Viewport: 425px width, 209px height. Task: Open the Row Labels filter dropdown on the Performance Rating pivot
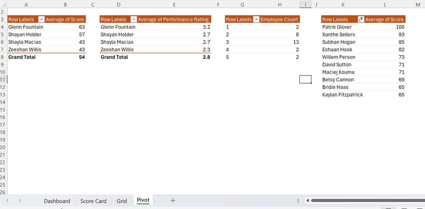tap(134, 19)
